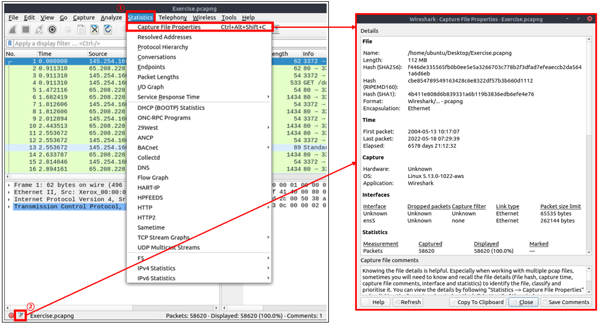This screenshot has width=604, height=325.
Task: Click the close capture file X icon
Action: point(94,30)
